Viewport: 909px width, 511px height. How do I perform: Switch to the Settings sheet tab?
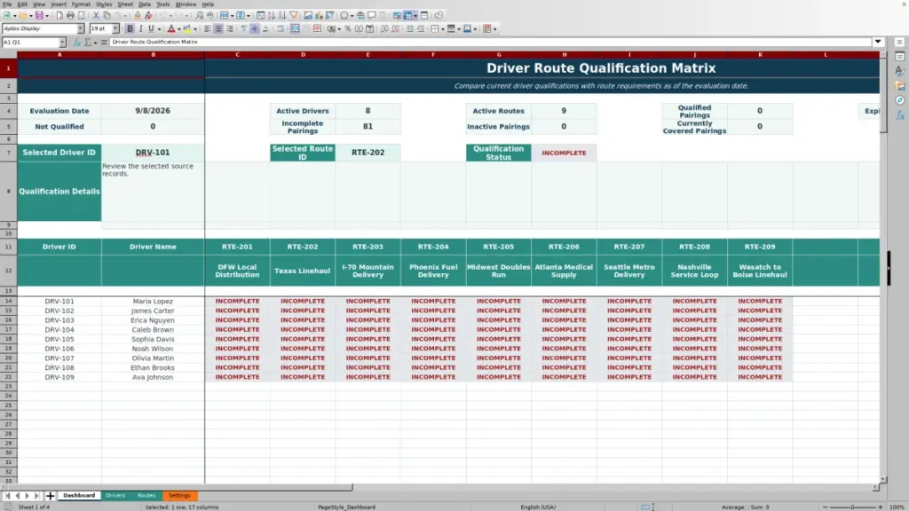point(179,496)
